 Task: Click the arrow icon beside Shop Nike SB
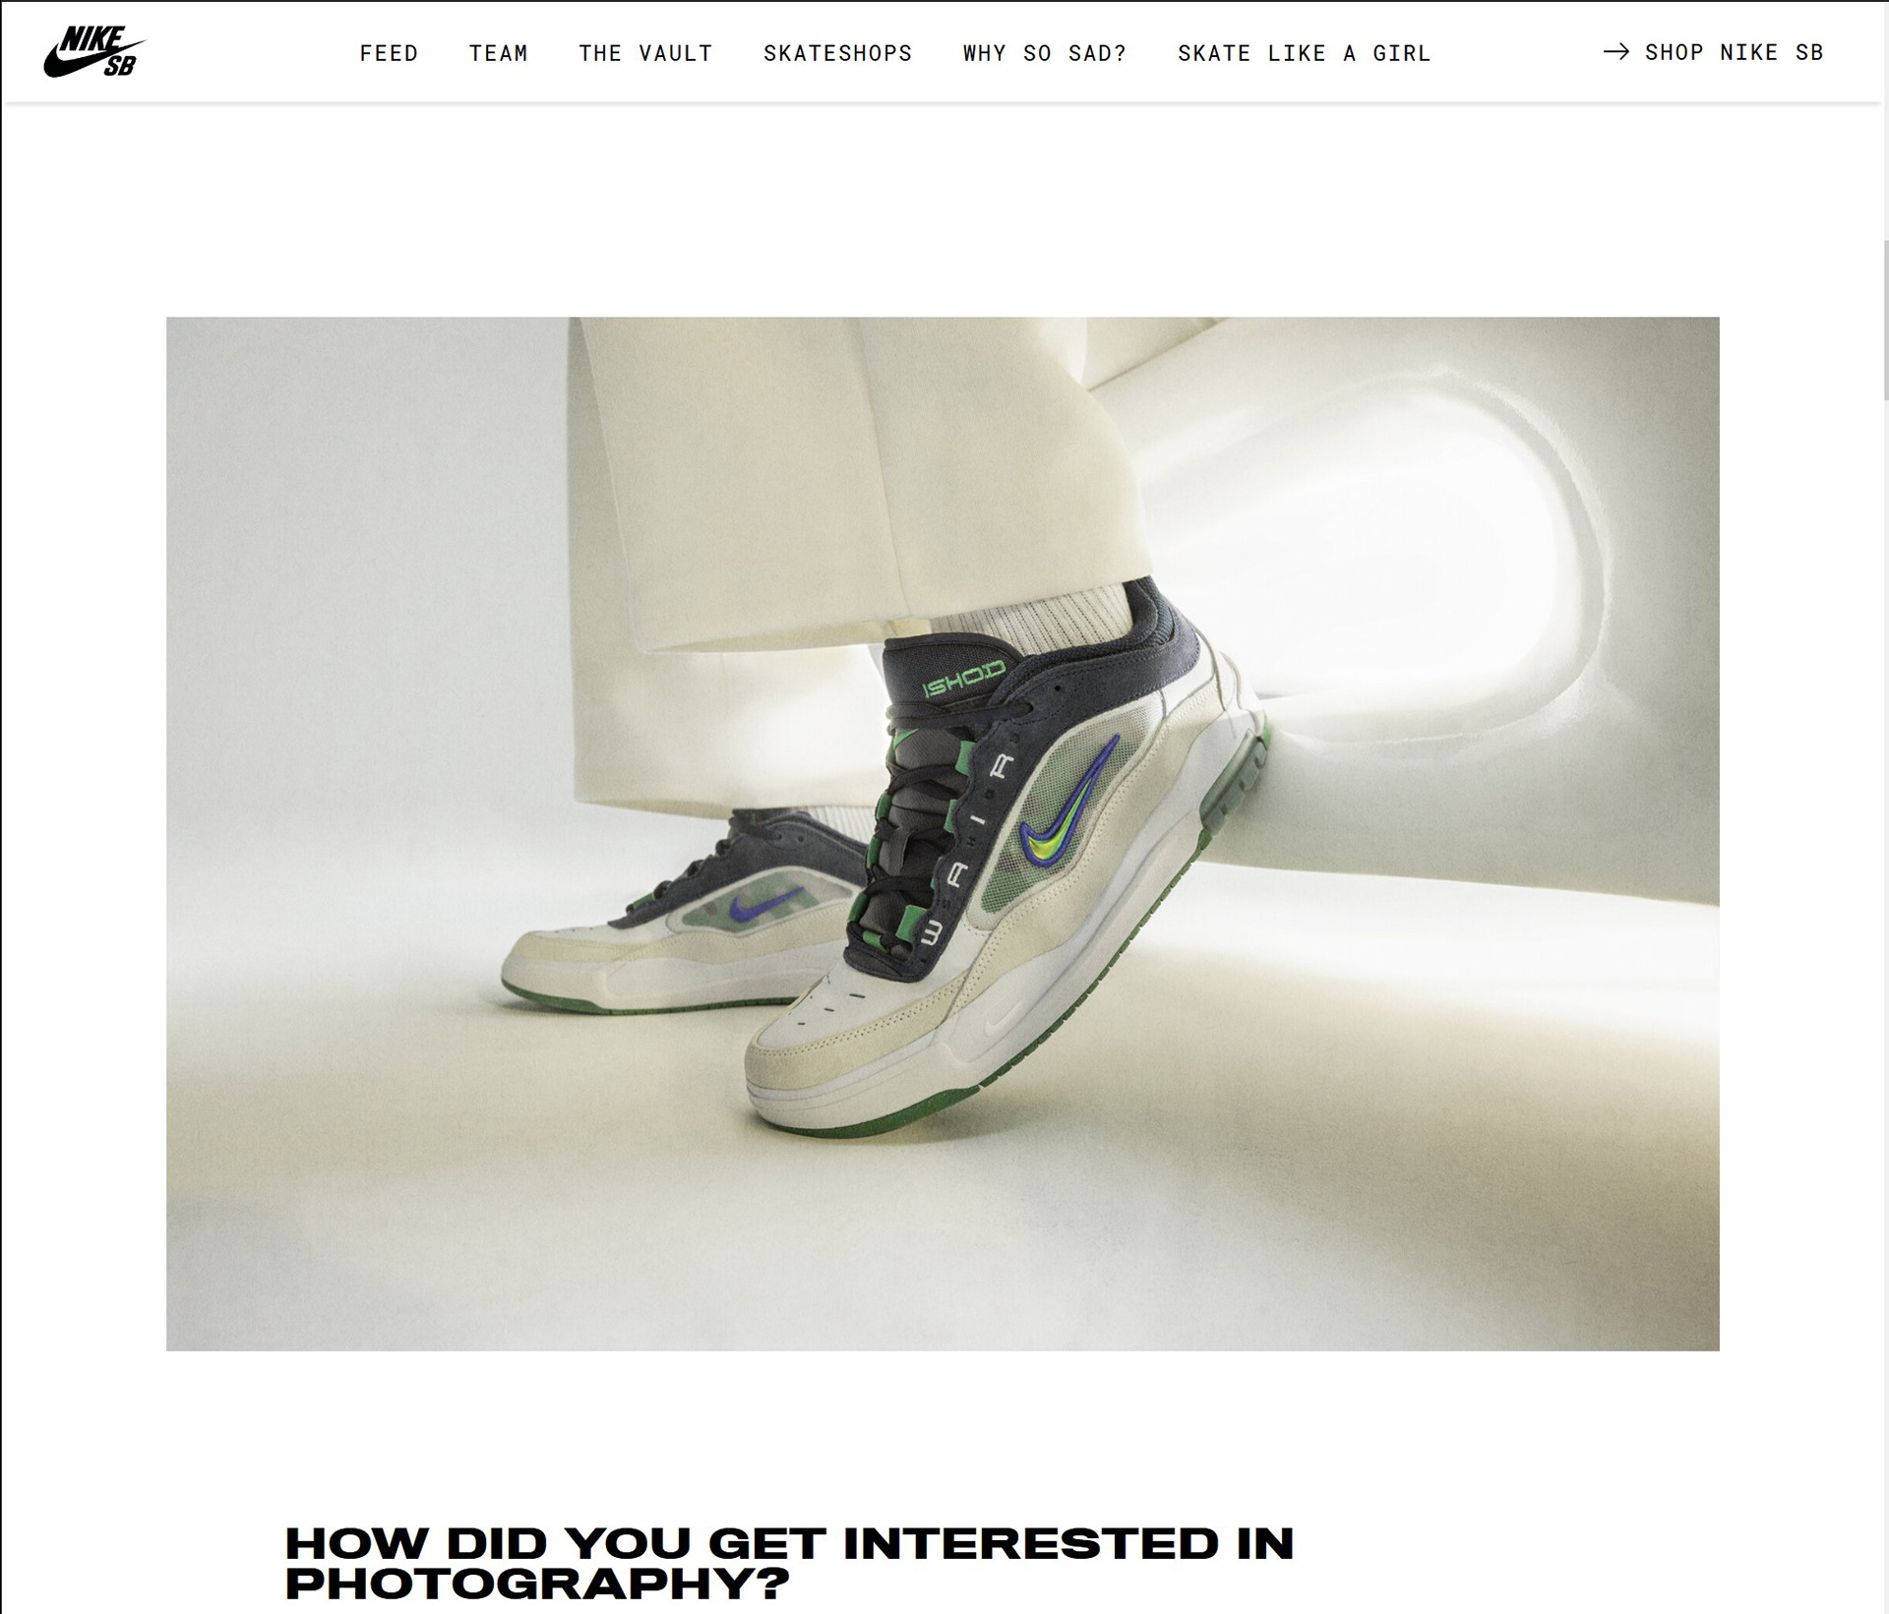[1615, 52]
